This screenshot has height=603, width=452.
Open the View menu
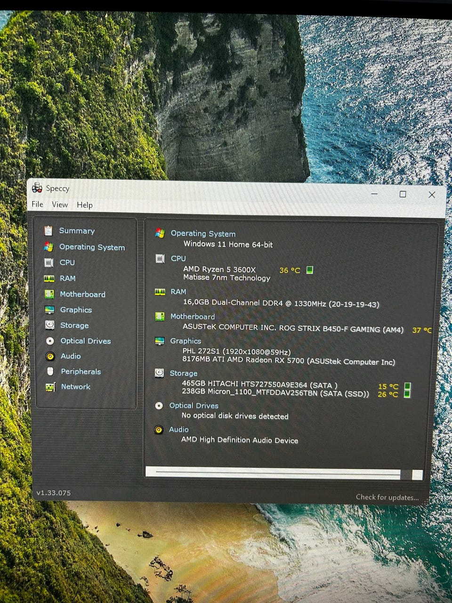[60, 204]
